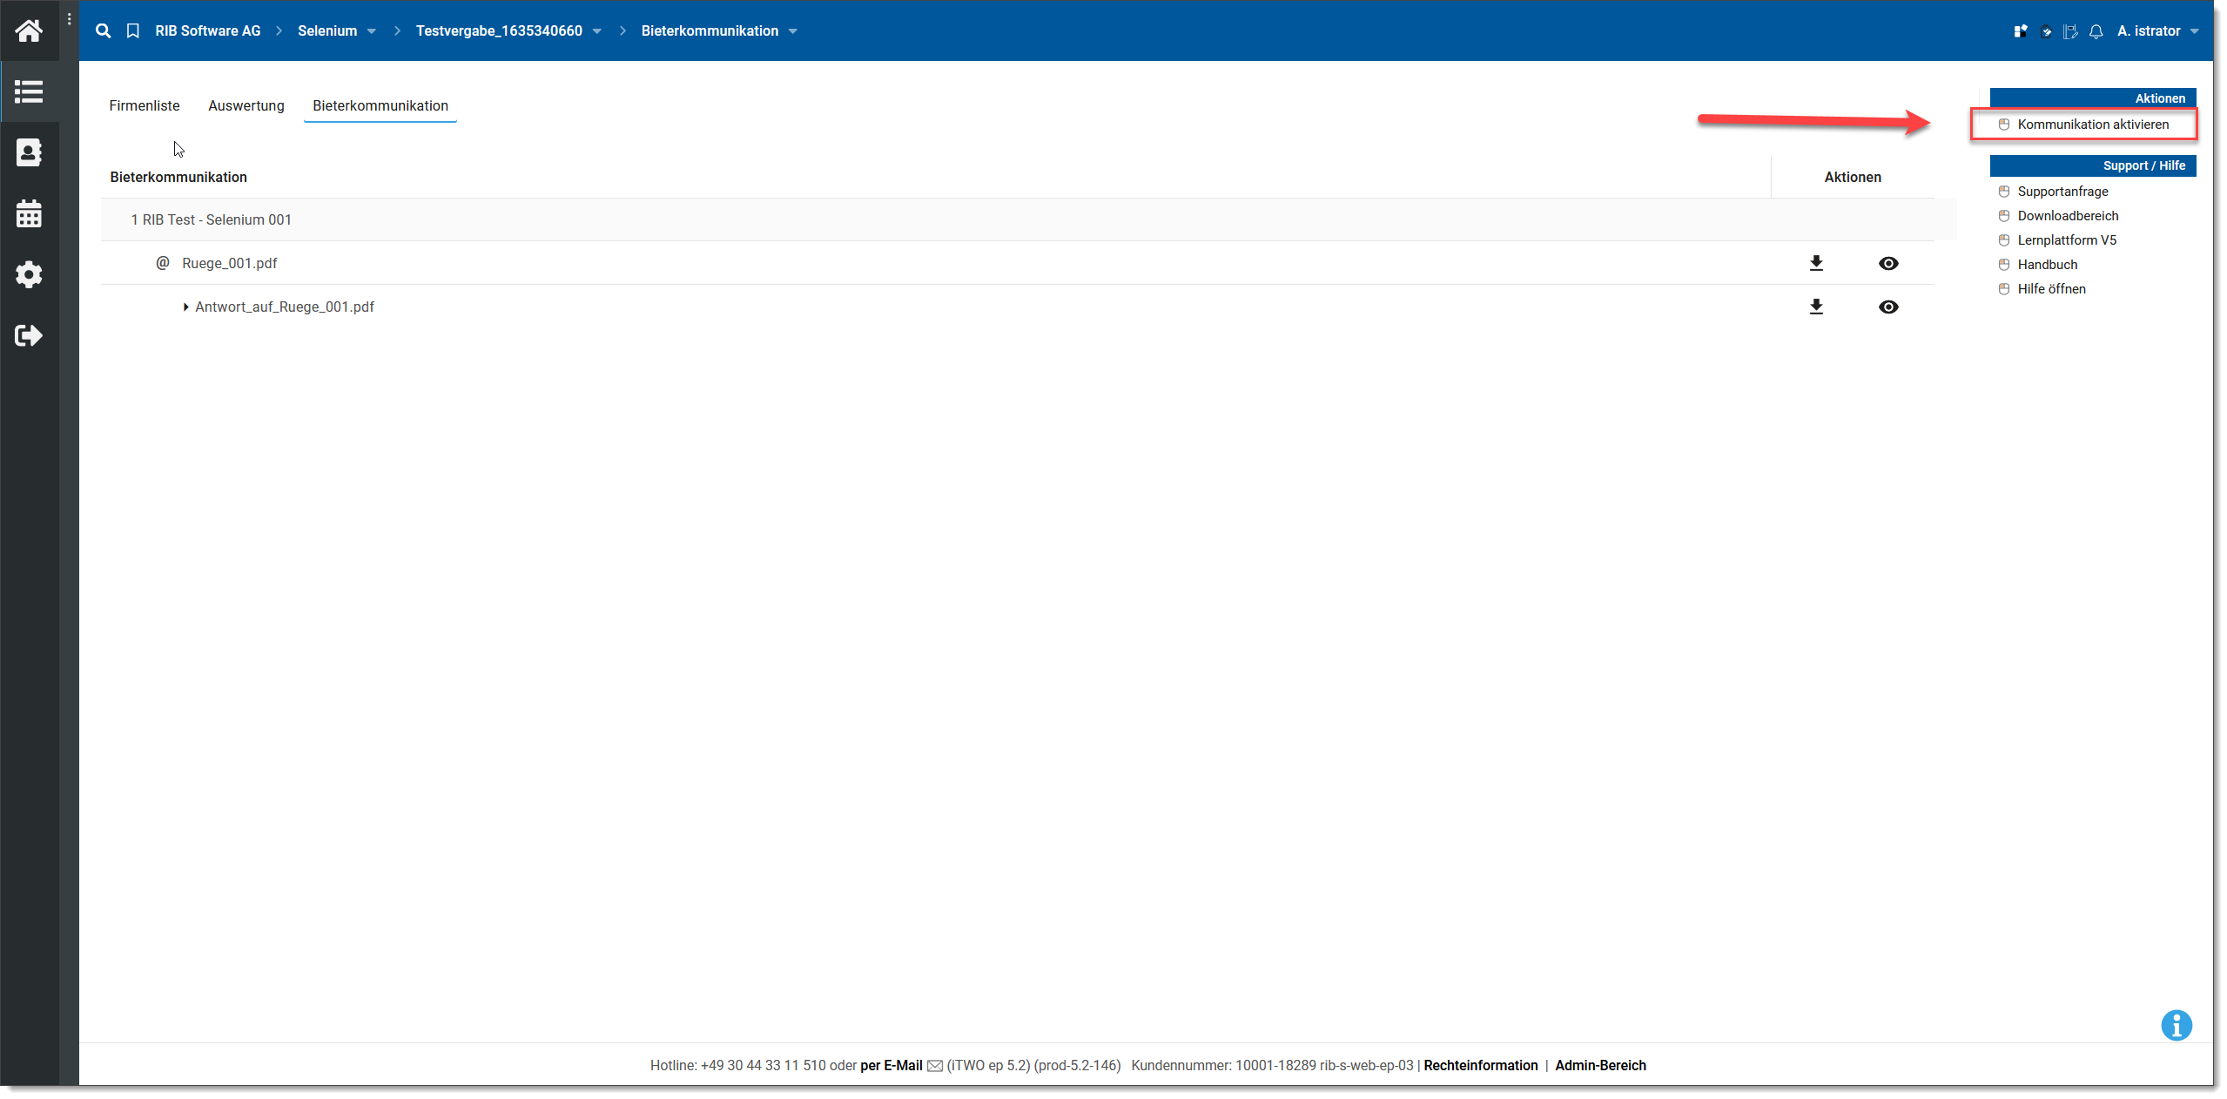
Task: Click the bookmark icon in header
Action: click(132, 31)
